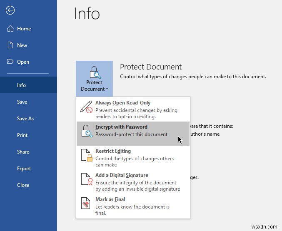Choose Restrict Editing option
The height and width of the screenshot is (231, 282).
click(x=133, y=158)
